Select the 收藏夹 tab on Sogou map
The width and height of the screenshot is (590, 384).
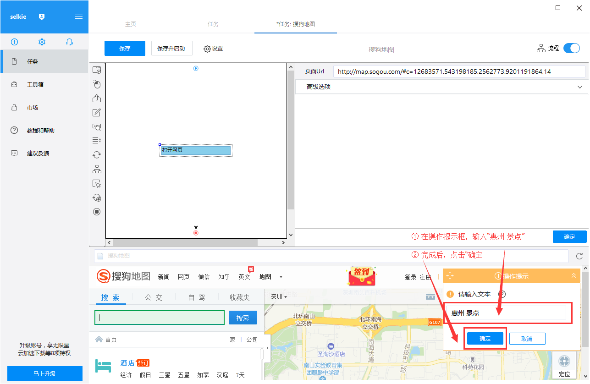pyautogui.click(x=240, y=297)
